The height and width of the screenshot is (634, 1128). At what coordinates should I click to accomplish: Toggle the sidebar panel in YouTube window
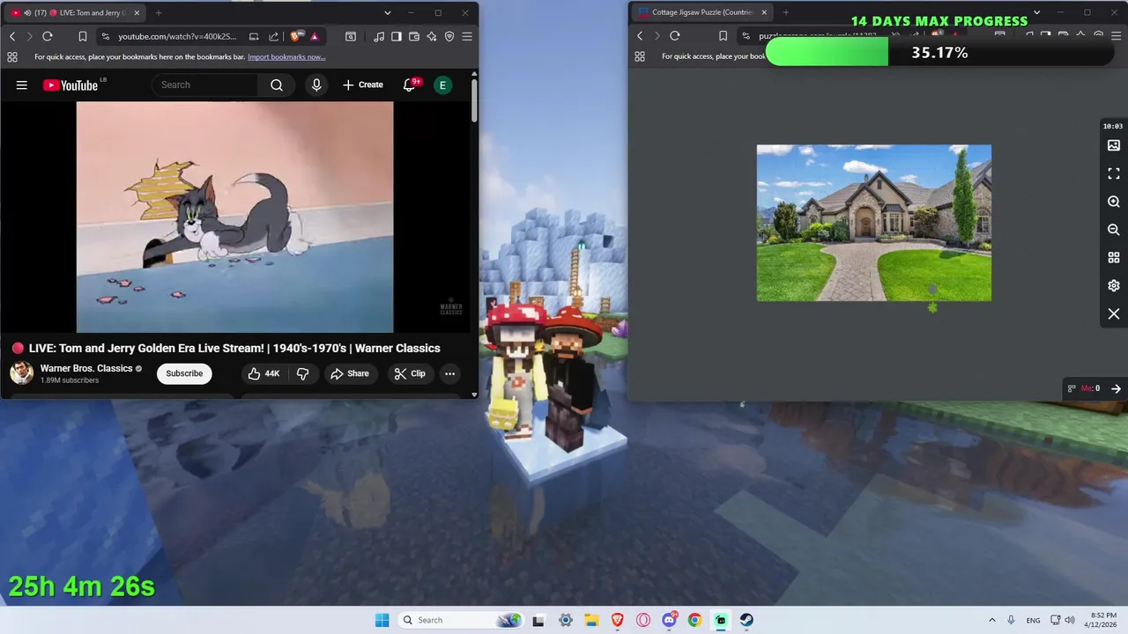(397, 36)
